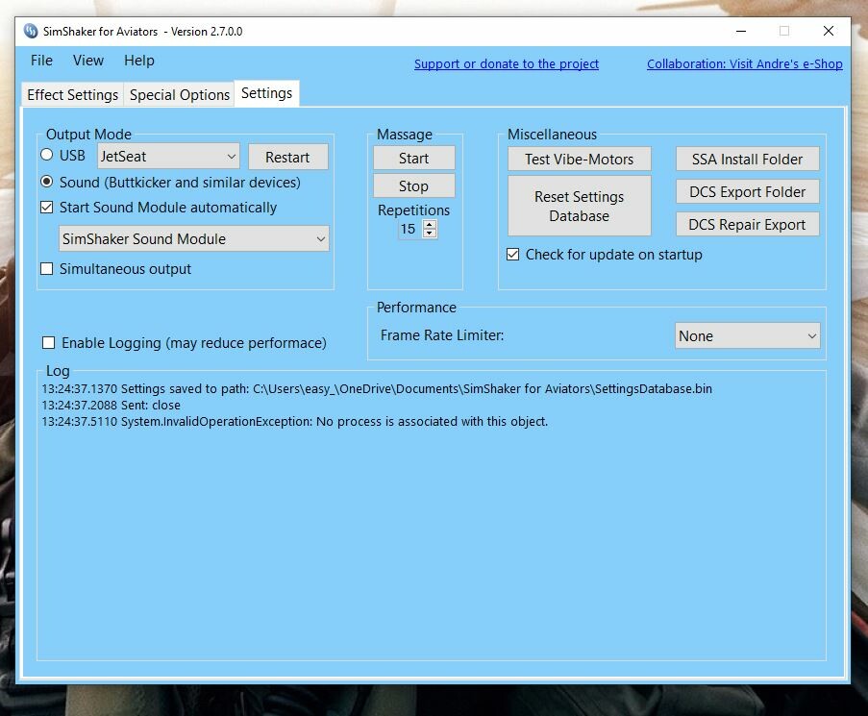The image size is (868, 716).
Task: Stop the massage
Action: pyautogui.click(x=414, y=185)
